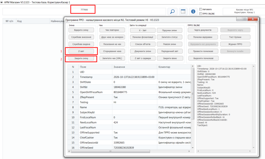Image resolution: width=265 pixels, height=159 pixels.
Task: Click the magnifier search icon
Action: tap(172, 11)
